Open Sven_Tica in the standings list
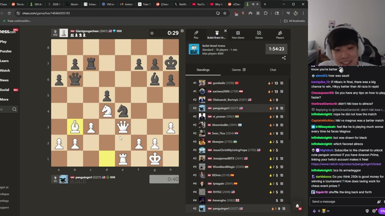The width and height of the screenshot is (385, 216). click(218, 133)
